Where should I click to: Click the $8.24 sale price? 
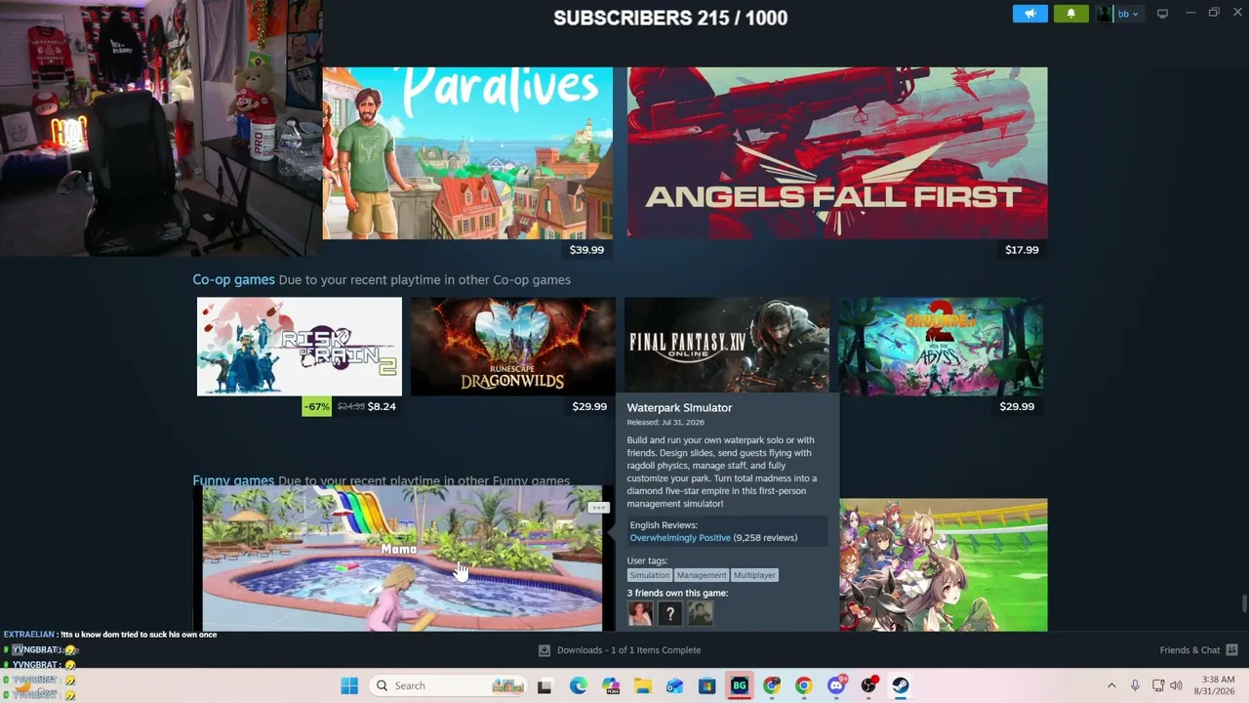tap(382, 406)
